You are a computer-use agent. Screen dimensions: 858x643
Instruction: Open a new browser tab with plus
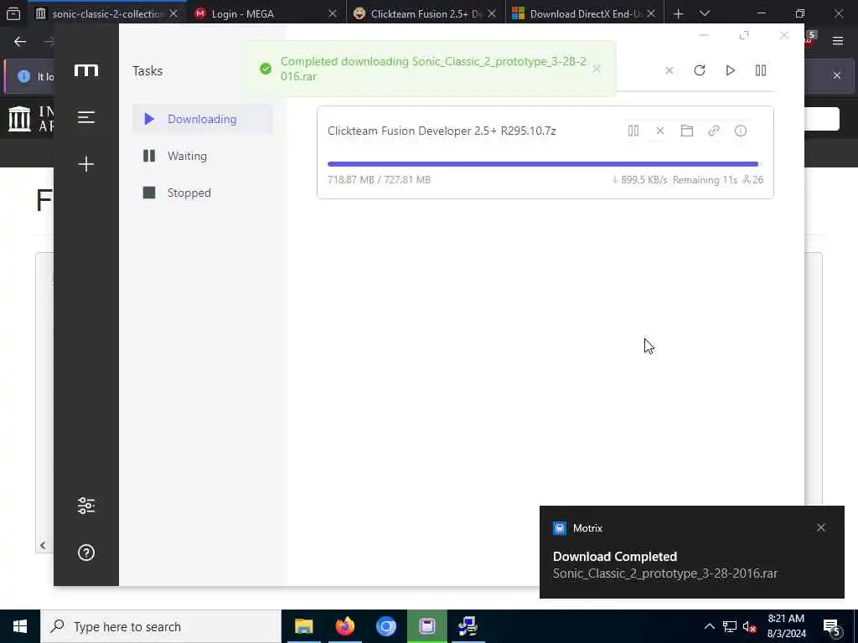tap(679, 13)
